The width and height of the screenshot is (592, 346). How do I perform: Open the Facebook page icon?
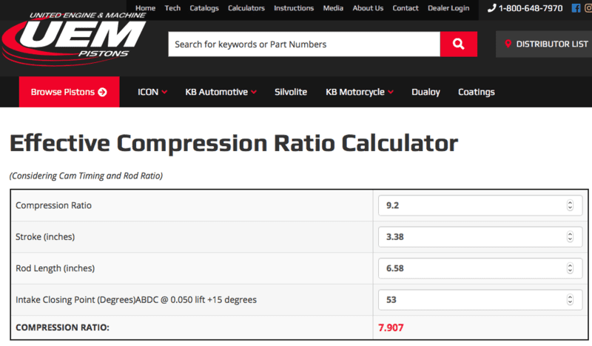pos(576,8)
